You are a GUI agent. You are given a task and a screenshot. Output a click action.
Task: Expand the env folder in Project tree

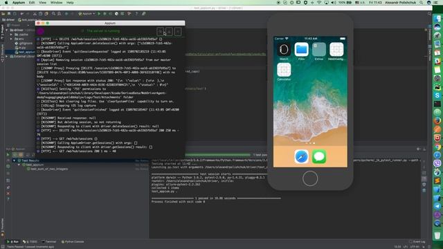pyautogui.click(x=11, y=39)
